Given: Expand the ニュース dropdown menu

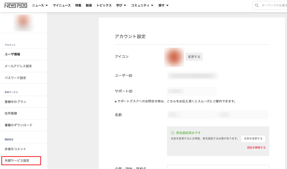Looking at the screenshot, I should point(40,5).
